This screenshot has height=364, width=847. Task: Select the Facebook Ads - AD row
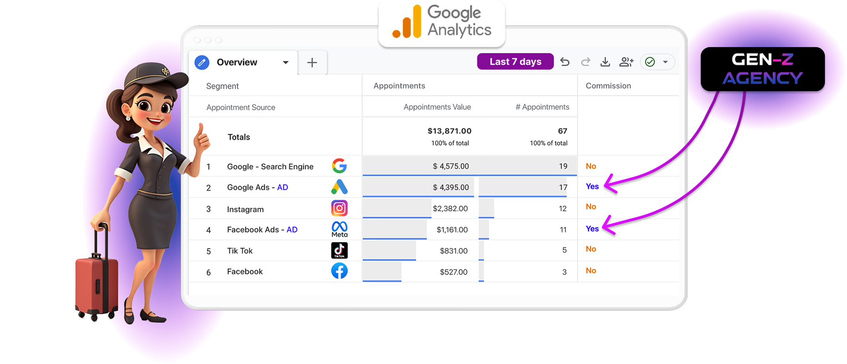[x=262, y=230]
